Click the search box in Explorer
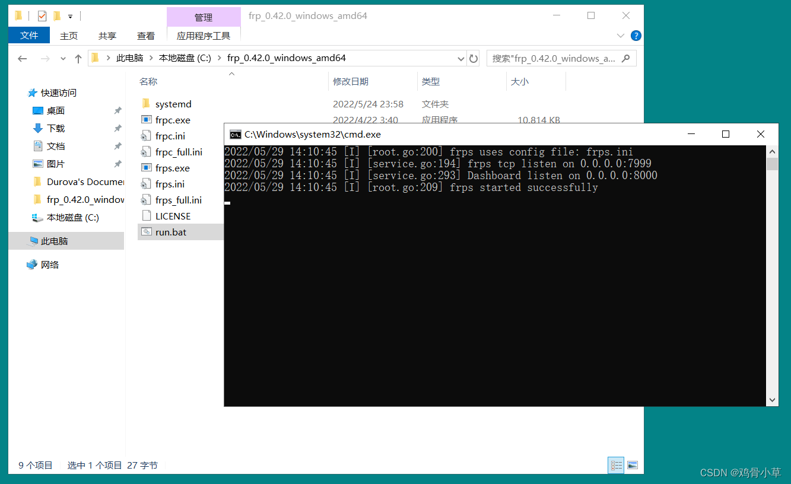This screenshot has height=484, width=791. click(x=561, y=58)
